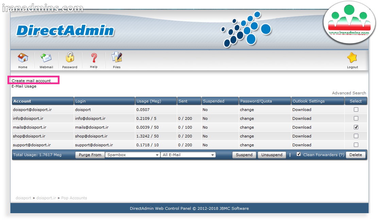
Task: Click change for doisport@doisport.ir
Action: click(247, 110)
